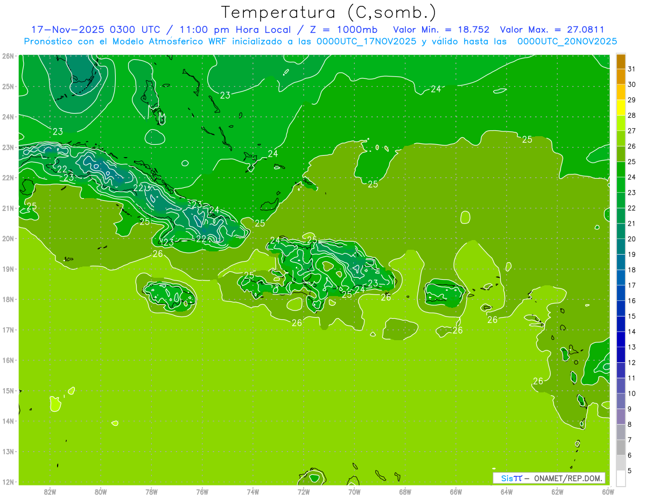
Task: Click the 12N latitude axis label
Action: [x=8, y=482]
